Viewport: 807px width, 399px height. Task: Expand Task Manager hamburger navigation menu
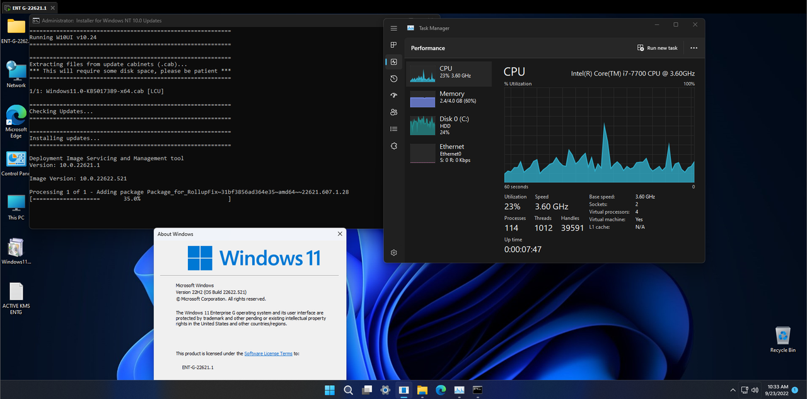pyautogui.click(x=393, y=28)
